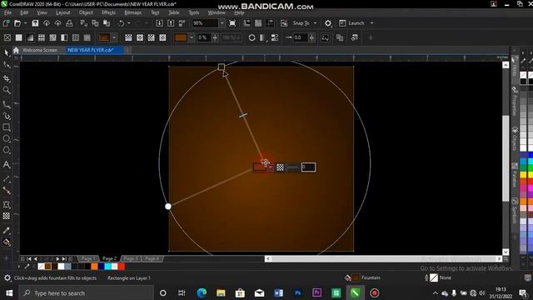Image resolution: width=533 pixels, height=300 pixels.
Task: Expand the Launch dropdown arrow
Action: (x=371, y=23)
